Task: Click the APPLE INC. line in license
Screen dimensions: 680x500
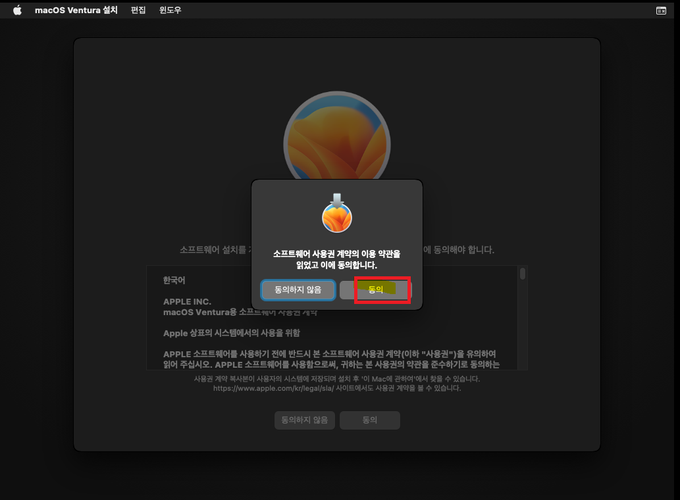Action: point(187,301)
